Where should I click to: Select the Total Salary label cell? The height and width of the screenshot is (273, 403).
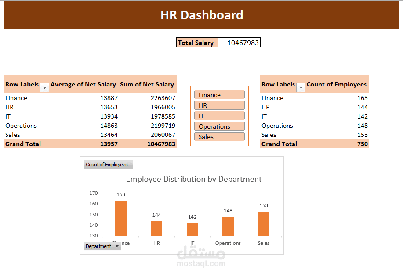coord(195,42)
